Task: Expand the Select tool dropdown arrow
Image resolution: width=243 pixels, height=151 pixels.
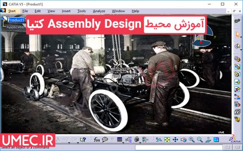Action: point(241,37)
